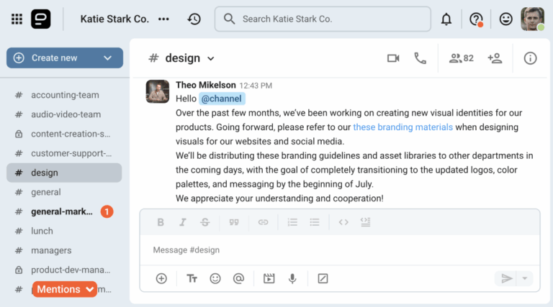
Task: Toggle bold formatting in composer
Action: pyautogui.click(x=161, y=222)
